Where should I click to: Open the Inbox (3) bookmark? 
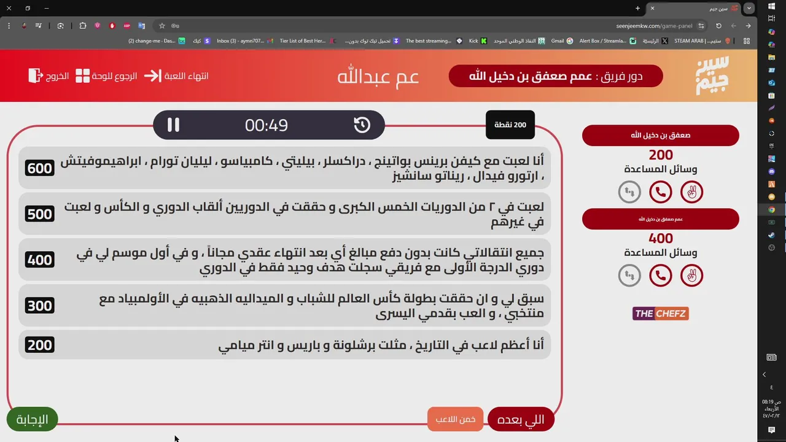[x=245, y=41]
